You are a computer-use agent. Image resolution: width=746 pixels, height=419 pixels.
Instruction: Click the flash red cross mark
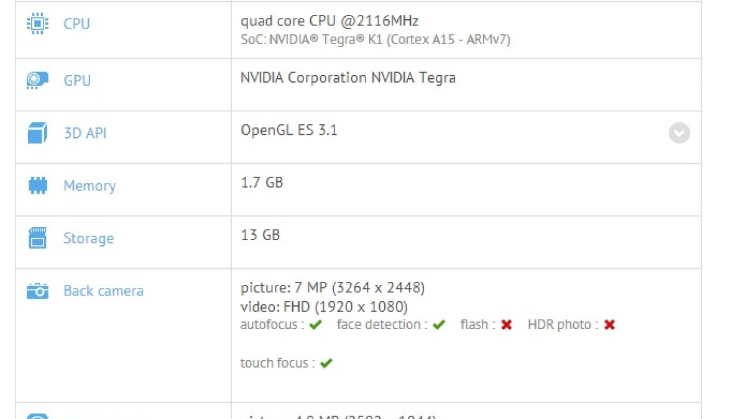[507, 325]
